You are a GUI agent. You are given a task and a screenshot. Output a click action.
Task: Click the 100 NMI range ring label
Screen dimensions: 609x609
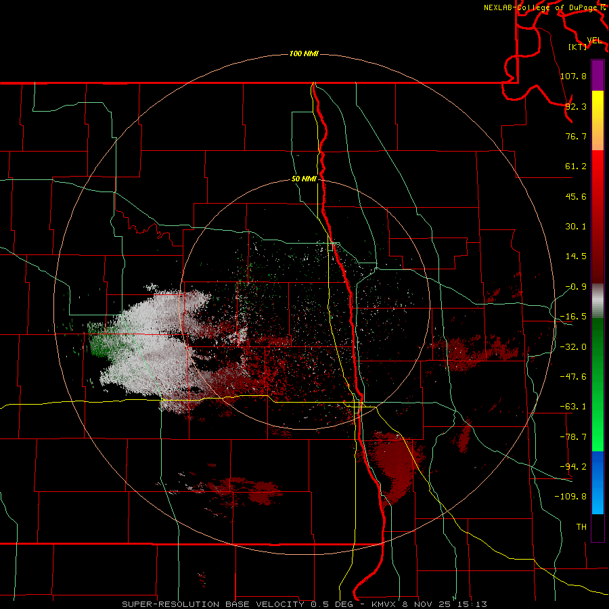tap(304, 53)
